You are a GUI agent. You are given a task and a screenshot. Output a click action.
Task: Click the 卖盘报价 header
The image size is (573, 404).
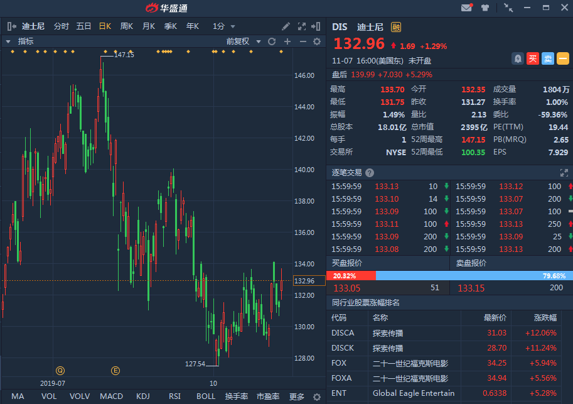click(x=471, y=263)
